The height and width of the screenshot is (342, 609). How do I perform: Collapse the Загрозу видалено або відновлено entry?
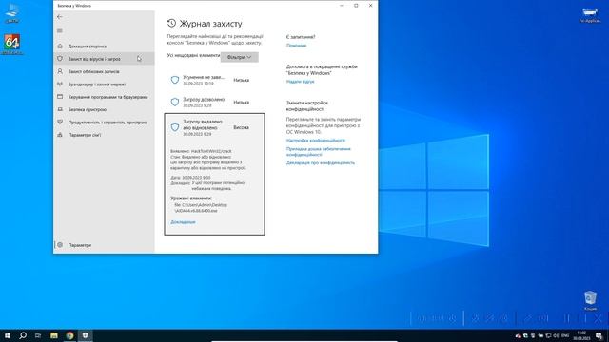pyautogui.click(x=214, y=127)
